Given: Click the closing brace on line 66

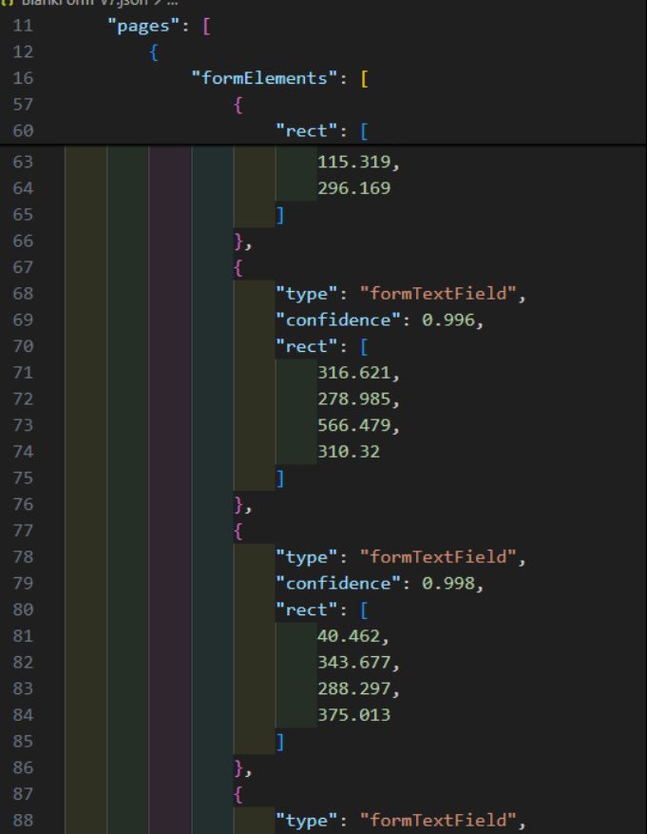Looking at the screenshot, I should click(238, 241).
